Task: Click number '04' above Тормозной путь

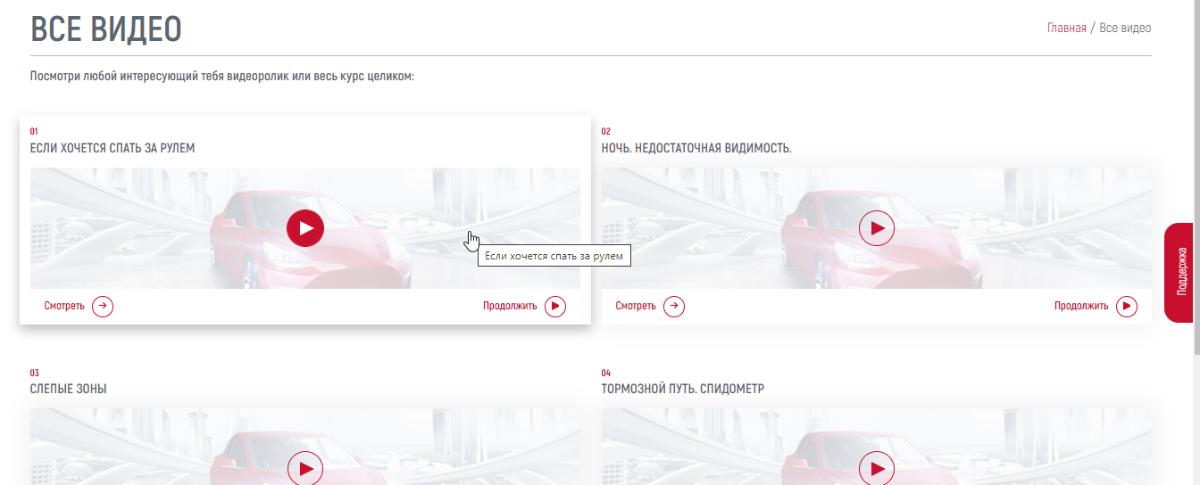Action: (x=606, y=373)
